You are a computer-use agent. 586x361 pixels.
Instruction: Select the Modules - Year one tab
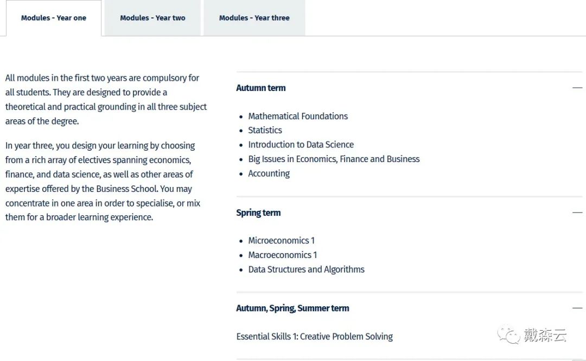(53, 18)
